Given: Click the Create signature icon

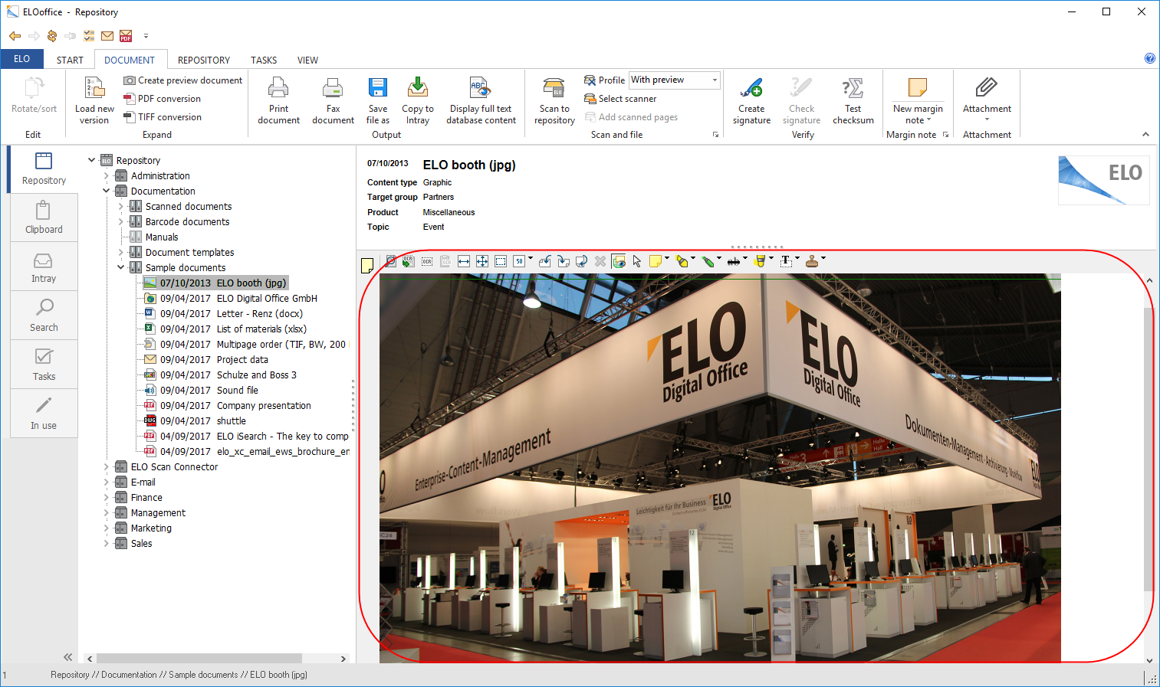Looking at the screenshot, I should tap(751, 88).
